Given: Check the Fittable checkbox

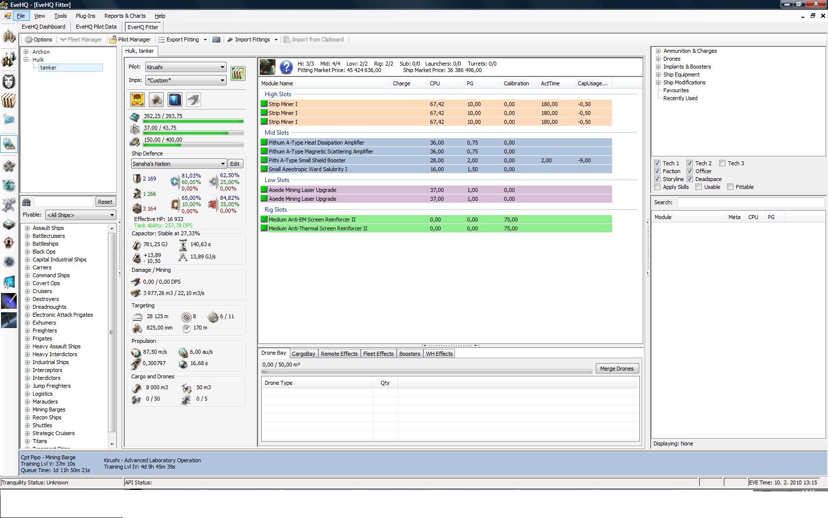Looking at the screenshot, I should (x=730, y=187).
